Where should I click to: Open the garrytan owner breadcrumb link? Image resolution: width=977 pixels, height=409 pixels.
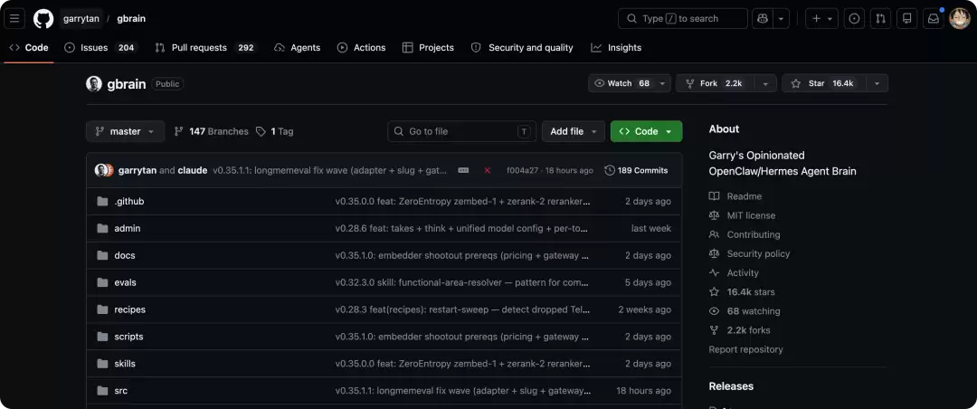[81, 19]
